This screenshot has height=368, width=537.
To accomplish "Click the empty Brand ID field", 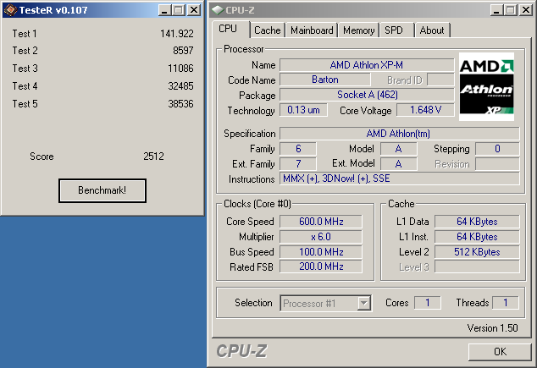I will (440, 80).
